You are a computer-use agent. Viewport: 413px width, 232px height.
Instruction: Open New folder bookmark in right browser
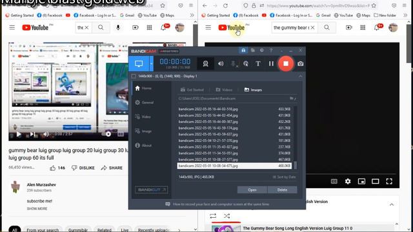(x=385, y=15)
